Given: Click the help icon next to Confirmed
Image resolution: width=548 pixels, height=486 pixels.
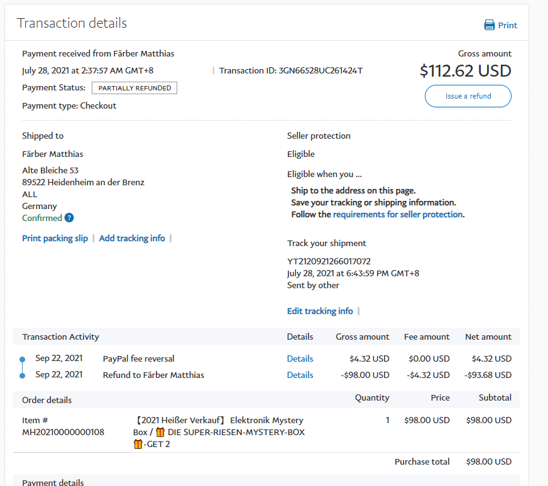Looking at the screenshot, I should (69, 218).
